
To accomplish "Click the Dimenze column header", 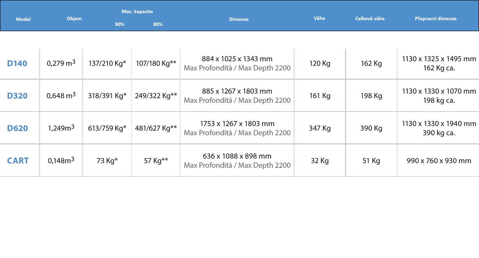I will click(x=239, y=19).
